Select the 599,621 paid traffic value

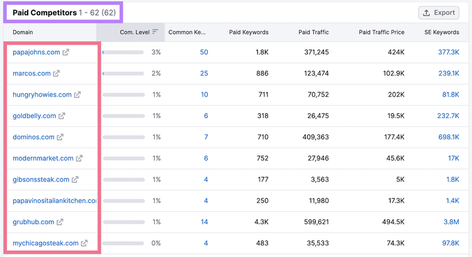(x=317, y=222)
